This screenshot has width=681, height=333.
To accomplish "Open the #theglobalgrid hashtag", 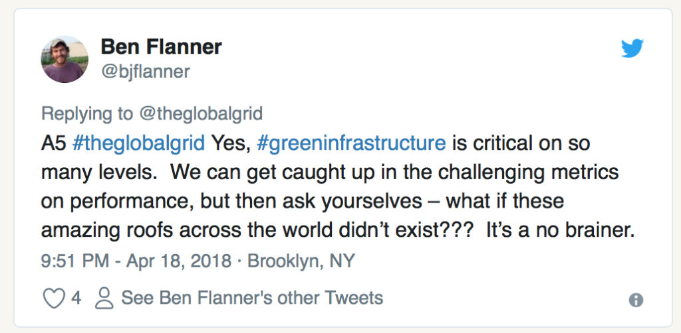I will click(x=142, y=143).
